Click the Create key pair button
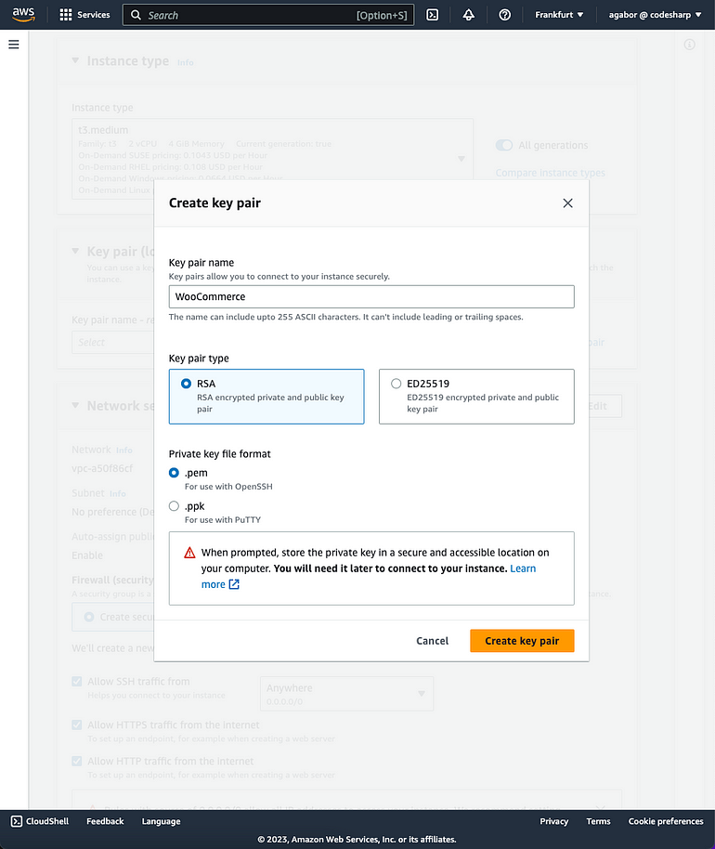Viewport: 715px width, 849px height. [522, 641]
